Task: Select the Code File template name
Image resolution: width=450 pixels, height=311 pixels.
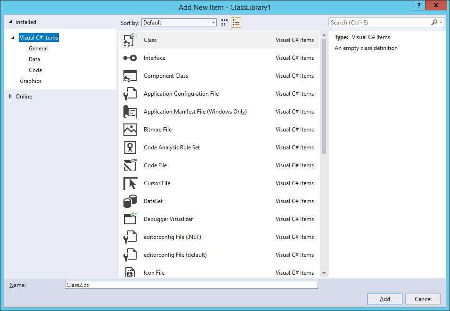Action: click(155, 165)
